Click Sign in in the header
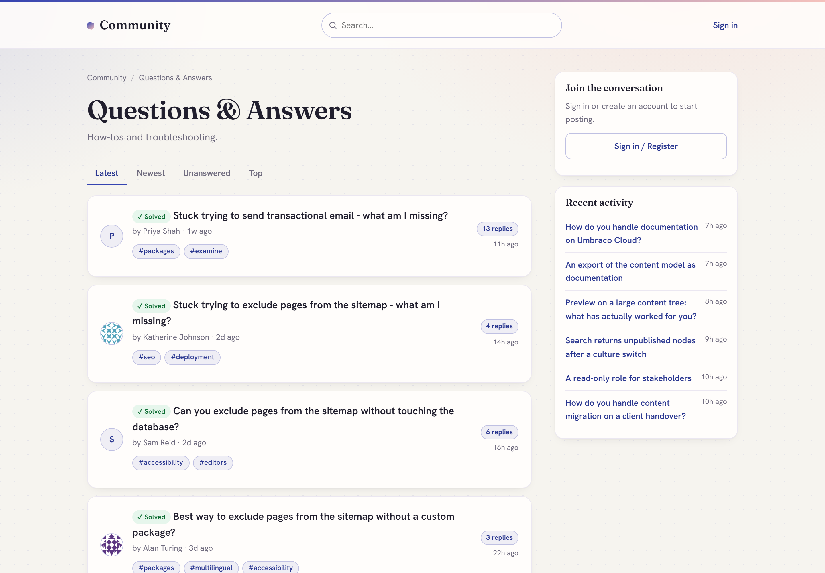825x573 pixels. tap(725, 25)
